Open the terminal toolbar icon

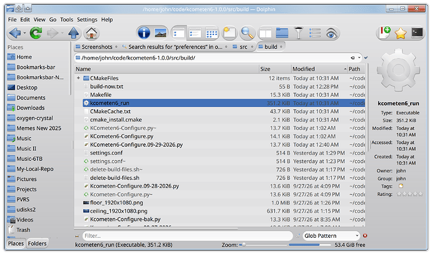pyautogui.click(x=417, y=33)
